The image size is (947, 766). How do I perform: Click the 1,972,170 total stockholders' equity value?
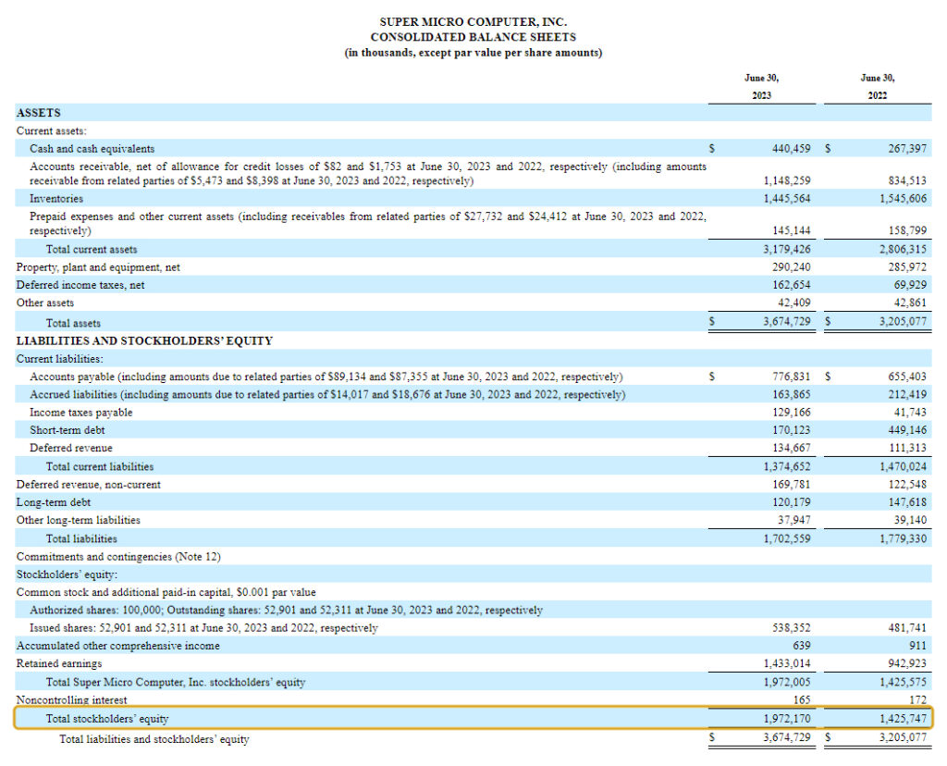point(787,719)
